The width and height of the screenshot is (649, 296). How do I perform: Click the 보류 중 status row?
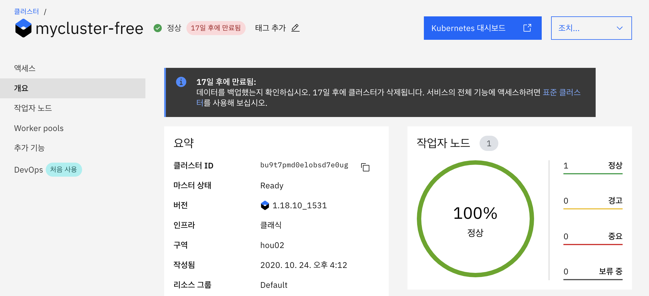point(593,273)
